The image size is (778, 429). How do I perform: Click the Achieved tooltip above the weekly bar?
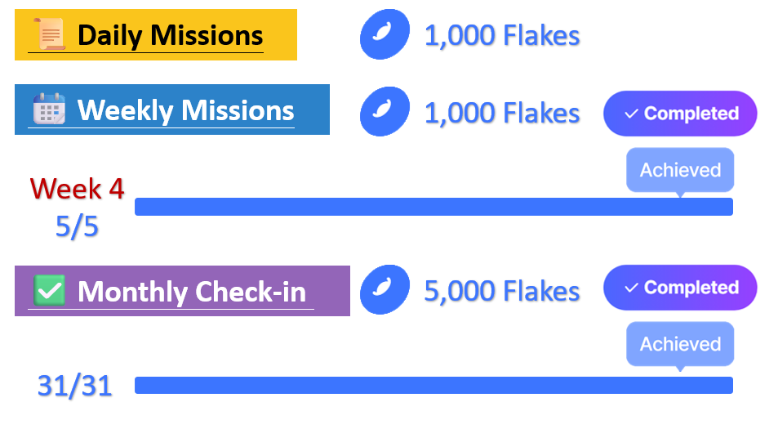(x=680, y=170)
